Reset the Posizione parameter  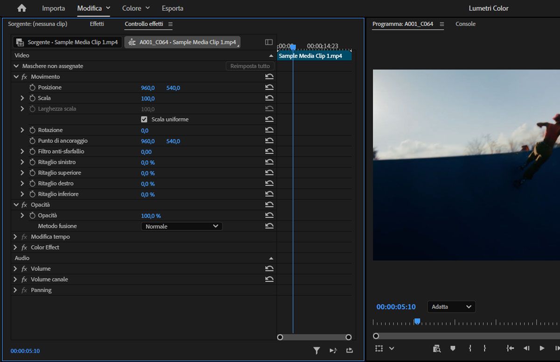pyautogui.click(x=269, y=87)
